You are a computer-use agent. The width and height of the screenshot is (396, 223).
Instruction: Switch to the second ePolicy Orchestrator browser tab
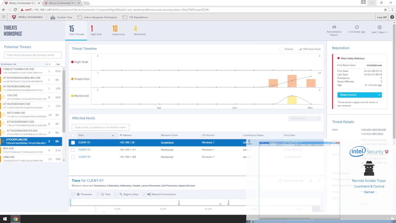[62, 3]
